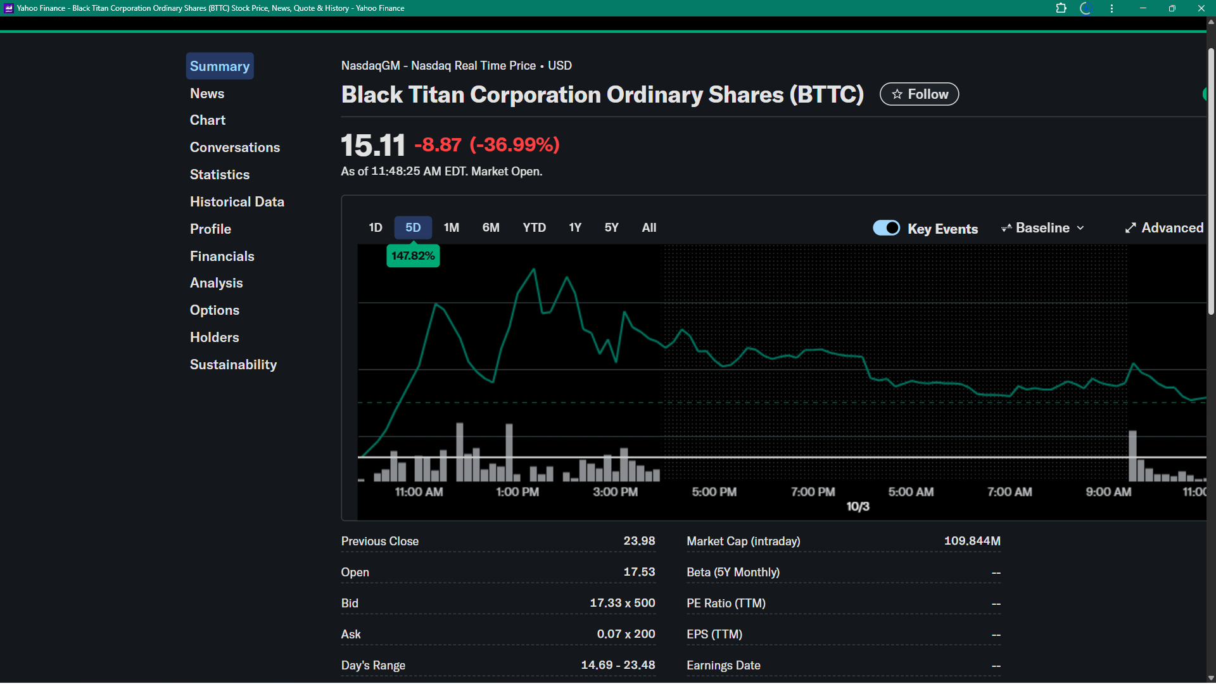Viewport: 1216px width, 684px height.
Task: Click the Baseline chart type icon
Action: pos(1006,228)
